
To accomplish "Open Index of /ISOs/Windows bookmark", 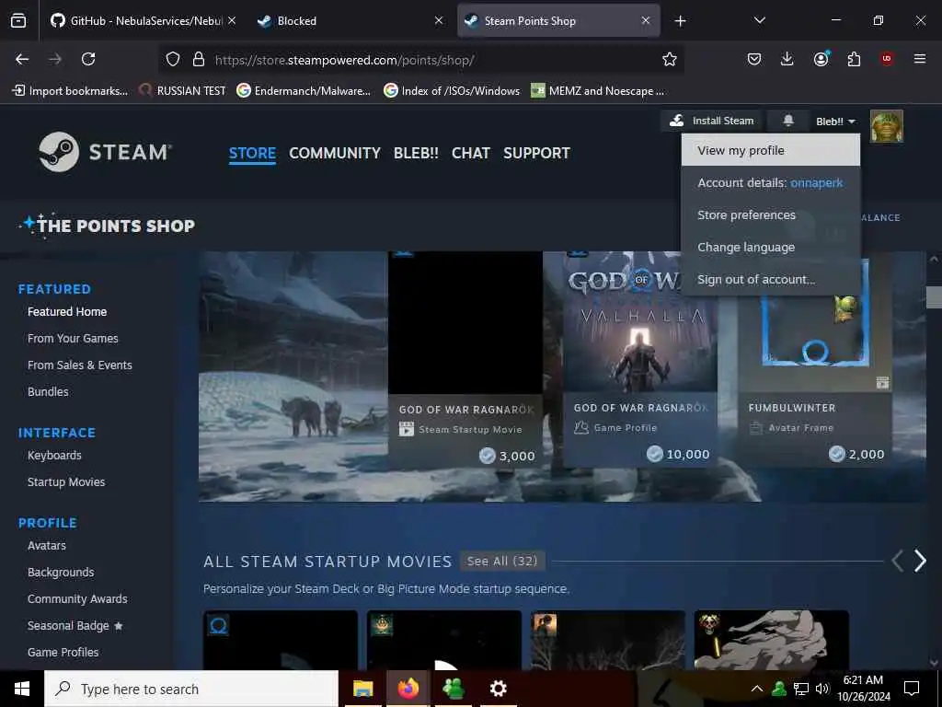I will 452,91.
